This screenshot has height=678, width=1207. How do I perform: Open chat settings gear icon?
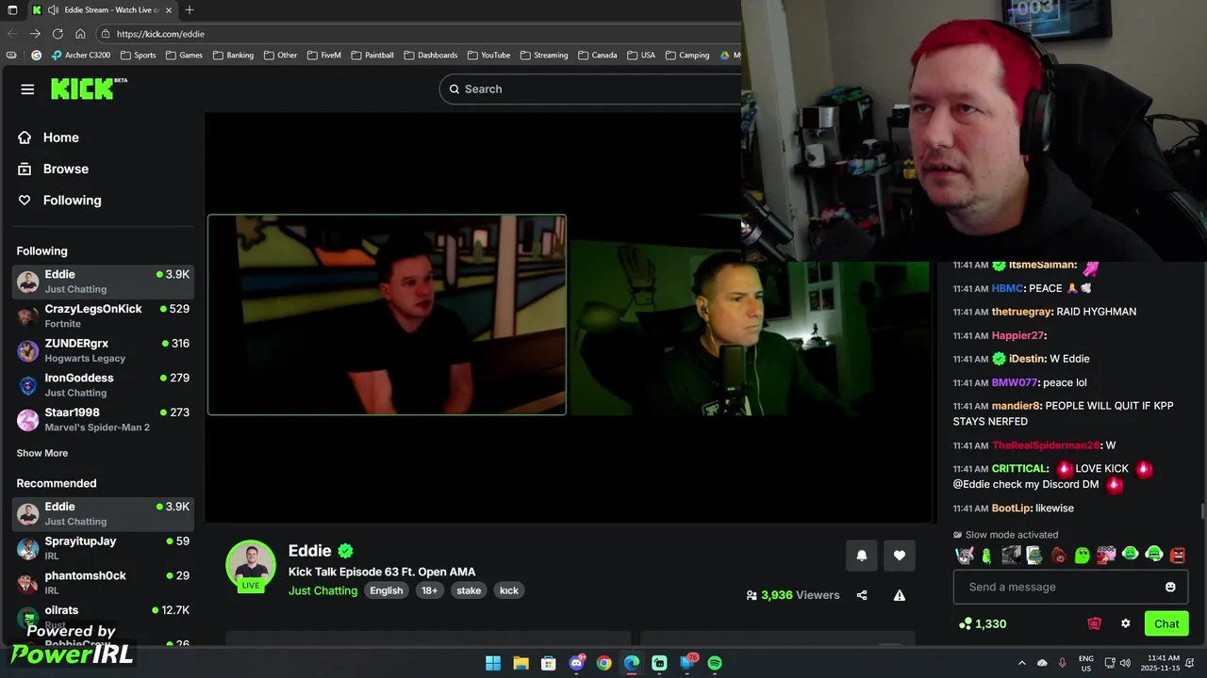tap(1125, 623)
